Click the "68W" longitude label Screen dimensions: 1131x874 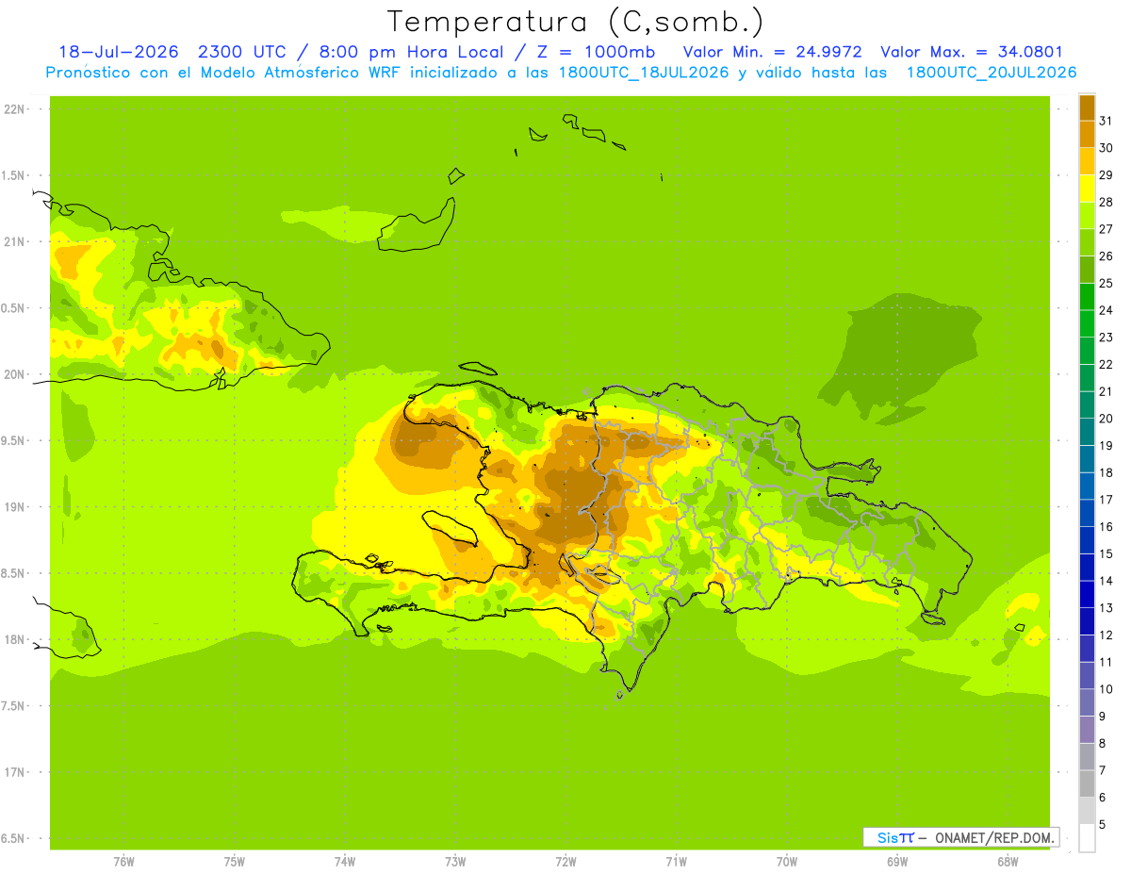pyautogui.click(x=1008, y=861)
